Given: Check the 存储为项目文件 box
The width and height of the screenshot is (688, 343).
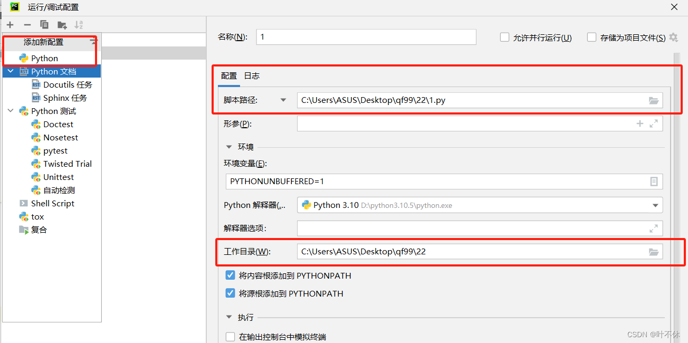Looking at the screenshot, I should tap(591, 37).
